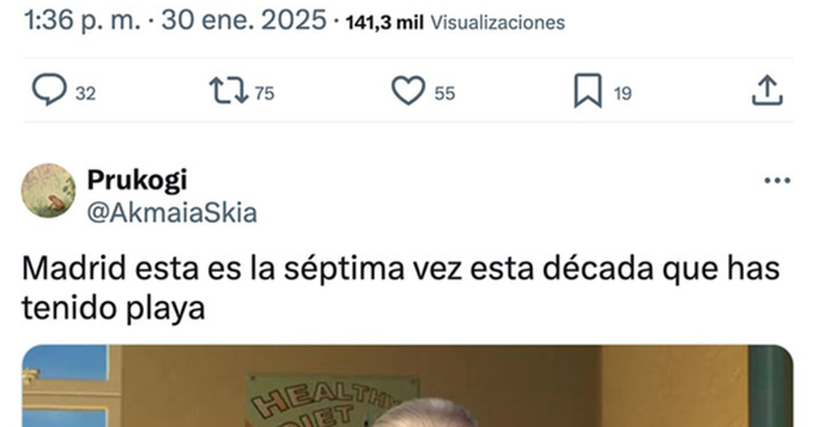Screen dimensions: 817x427
Task: Bookmark the tweet with the bookmark icon
Action: coord(588,90)
